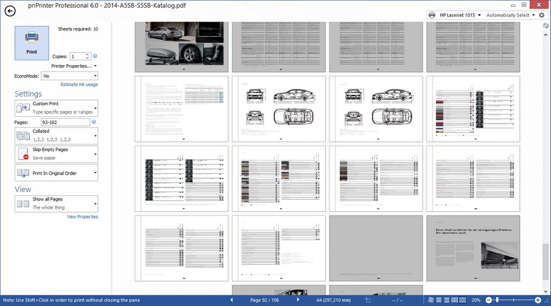Click the info icon beside Copies field
This screenshot has width=551, height=306.
95,56
